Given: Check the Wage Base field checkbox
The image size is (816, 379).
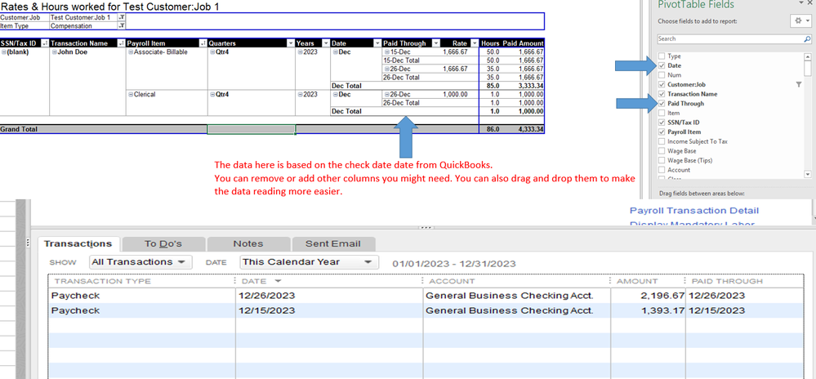Looking at the screenshot, I should pos(662,151).
